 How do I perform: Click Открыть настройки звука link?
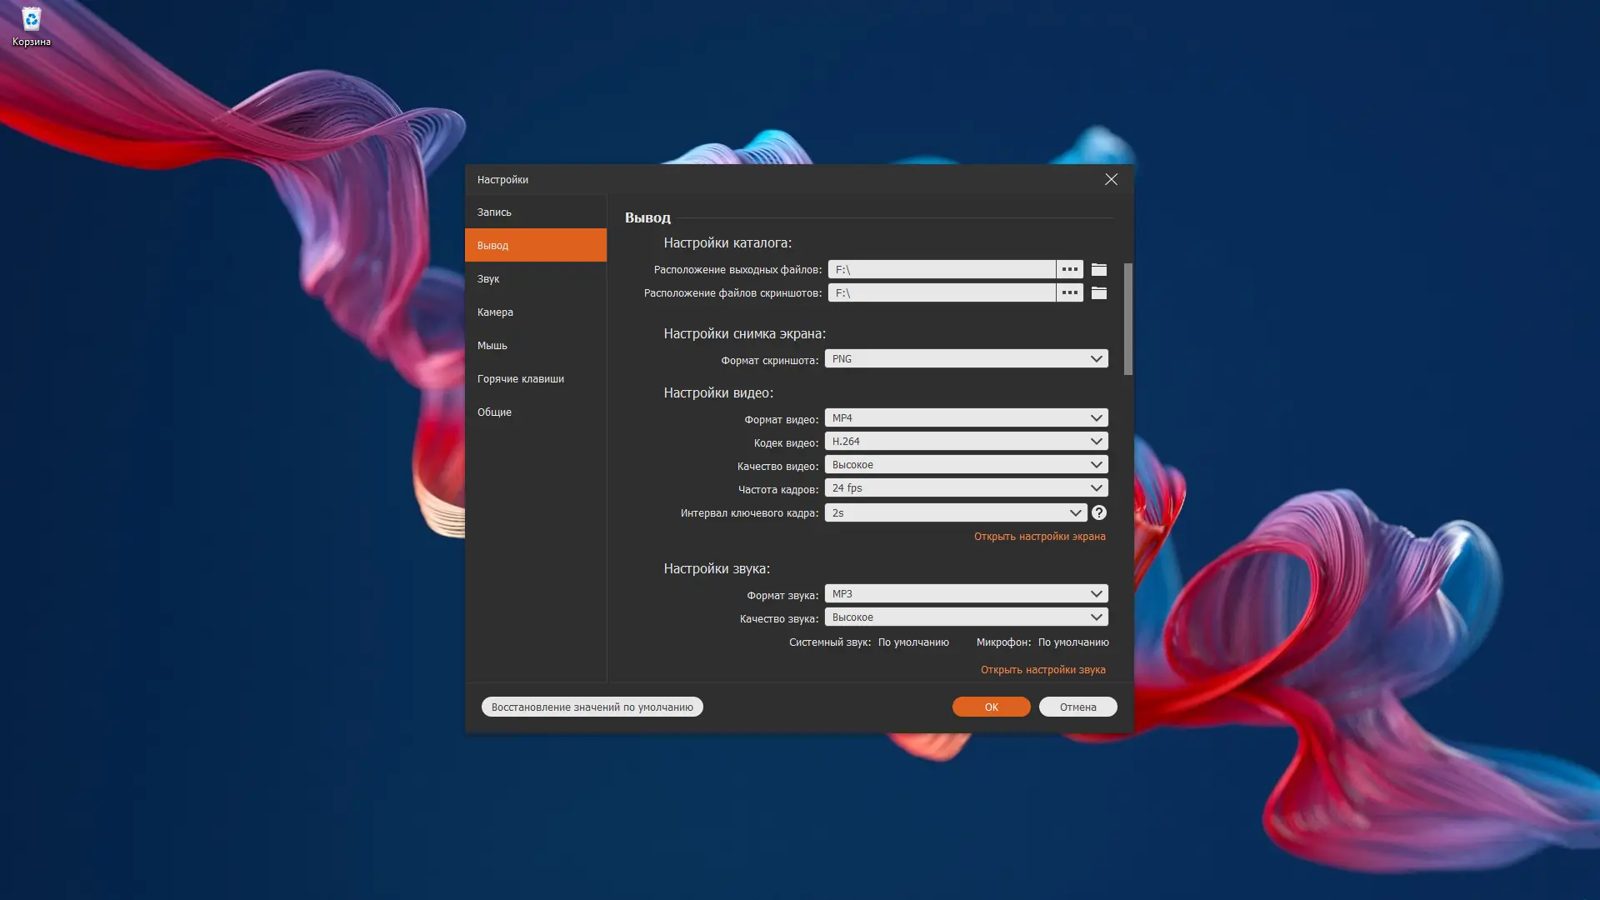[1042, 669]
